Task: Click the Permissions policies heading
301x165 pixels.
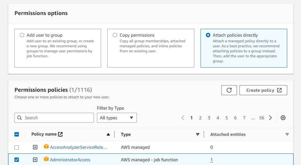Action: [x=41, y=90]
